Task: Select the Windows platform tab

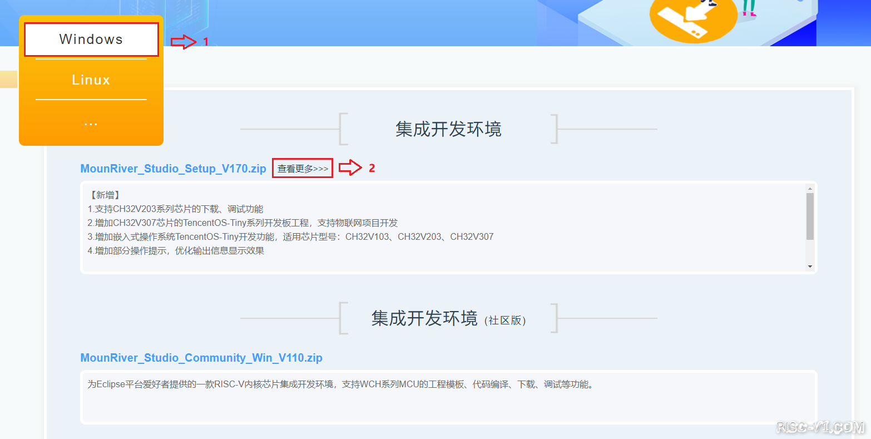Action: (91, 40)
